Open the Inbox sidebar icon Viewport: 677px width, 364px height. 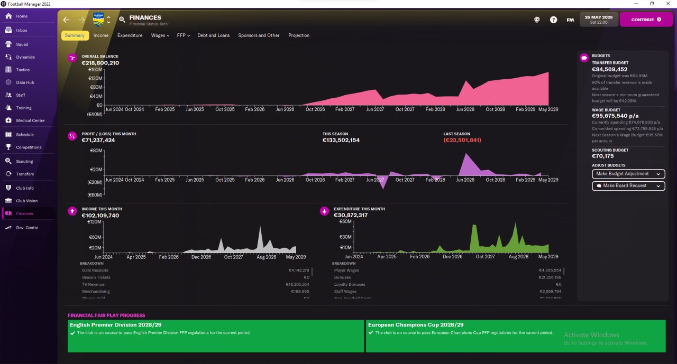[x=8, y=30]
